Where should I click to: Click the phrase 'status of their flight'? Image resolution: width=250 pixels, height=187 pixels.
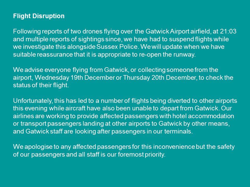[41, 85]
